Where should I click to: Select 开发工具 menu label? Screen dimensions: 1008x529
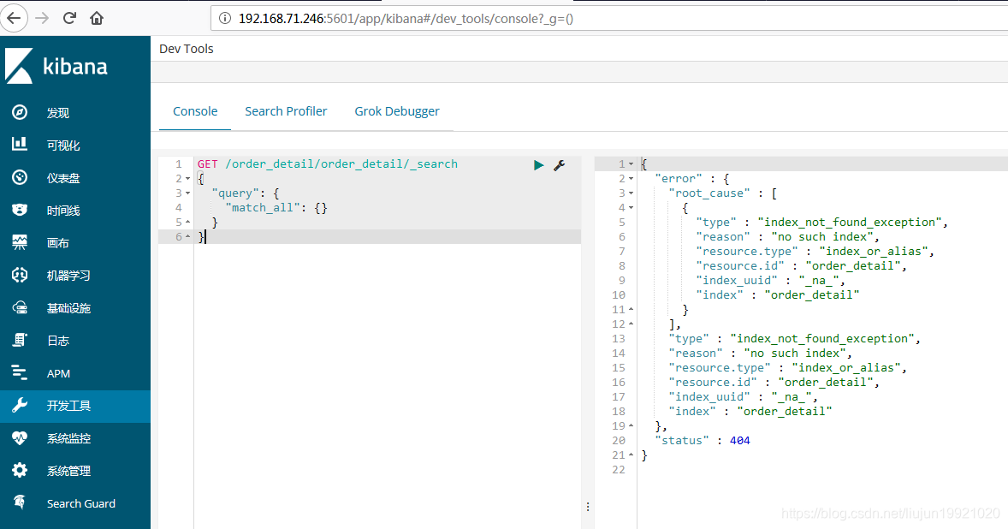coord(68,406)
